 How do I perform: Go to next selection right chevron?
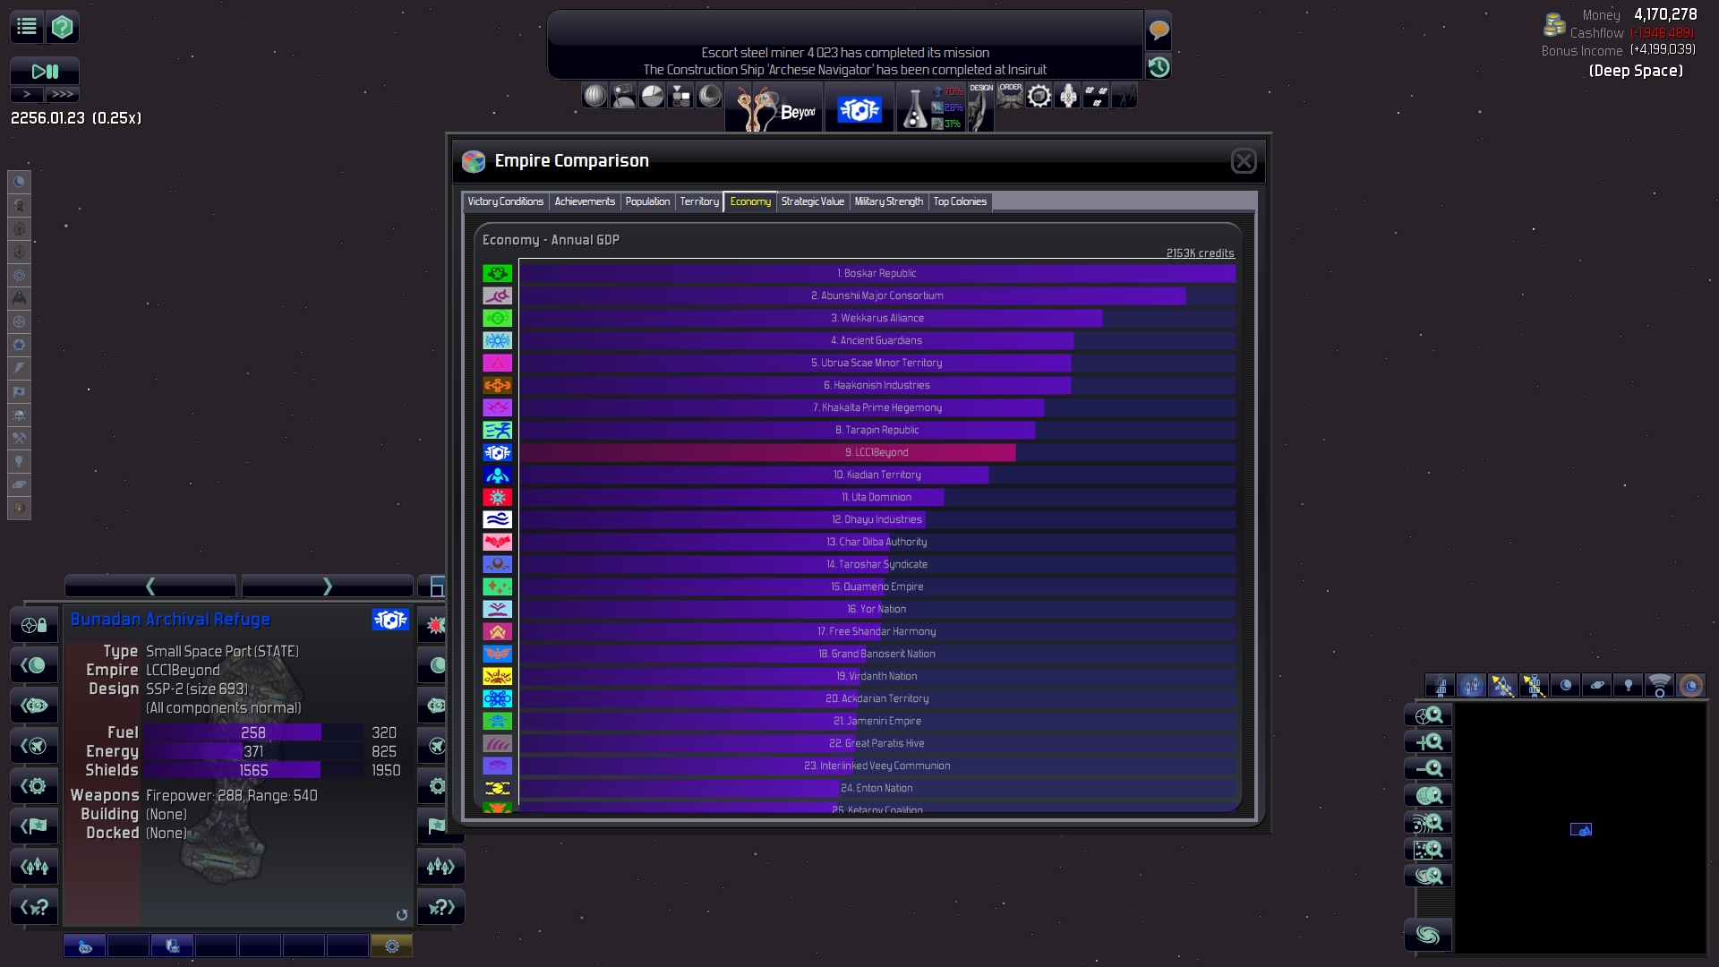point(327,586)
